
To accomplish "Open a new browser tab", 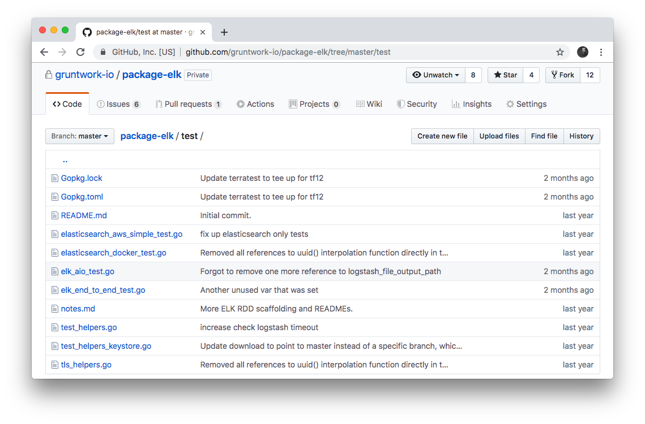I will [x=224, y=32].
